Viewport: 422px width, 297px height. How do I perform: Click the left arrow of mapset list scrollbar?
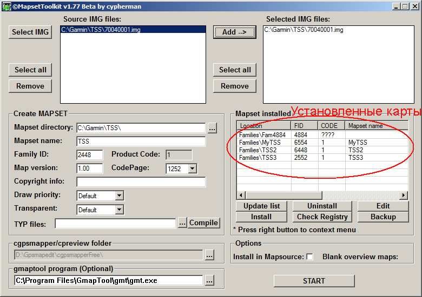[241, 195]
